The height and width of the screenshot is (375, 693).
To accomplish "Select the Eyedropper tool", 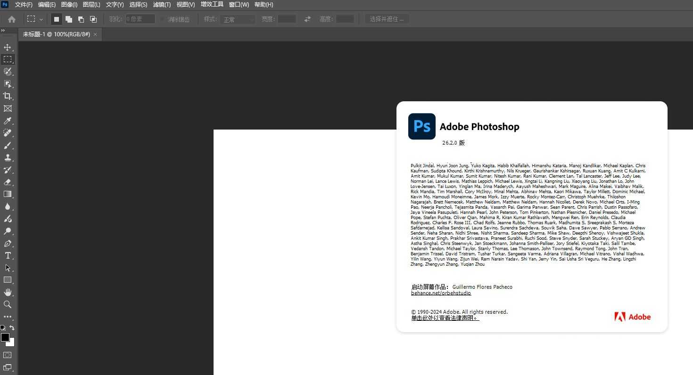I will (x=8, y=121).
